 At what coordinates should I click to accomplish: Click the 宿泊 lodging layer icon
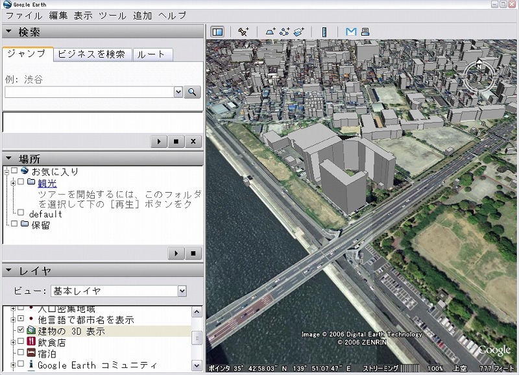[x=31, y=352]
